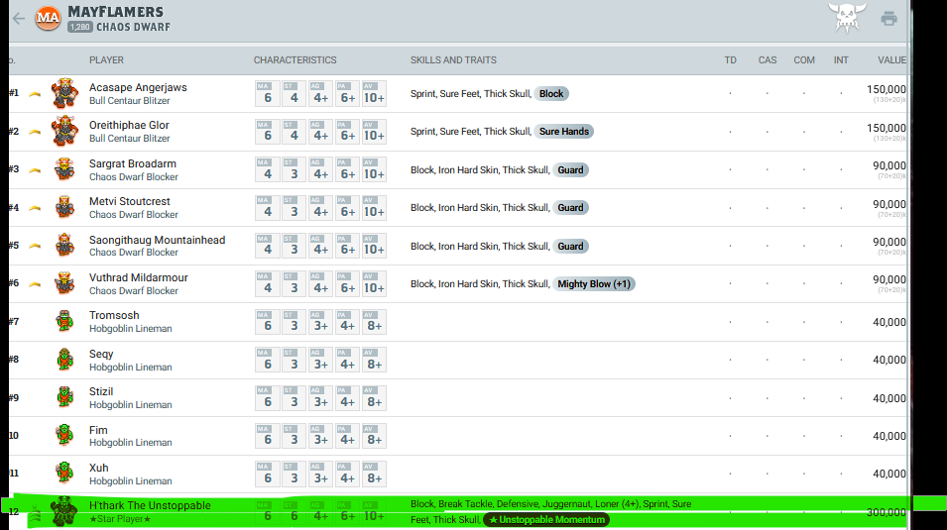Select the Mighty Blow (+1) skill badge
The width and height of the screenshot is (947, 530).
click(x=594, y=284)
